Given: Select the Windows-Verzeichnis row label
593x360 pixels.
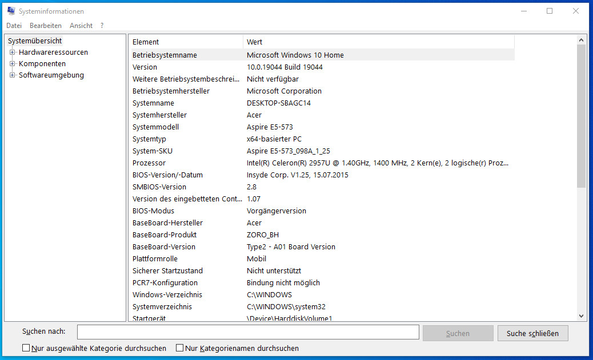Looking at the screenshot, I should click(167, 295).
